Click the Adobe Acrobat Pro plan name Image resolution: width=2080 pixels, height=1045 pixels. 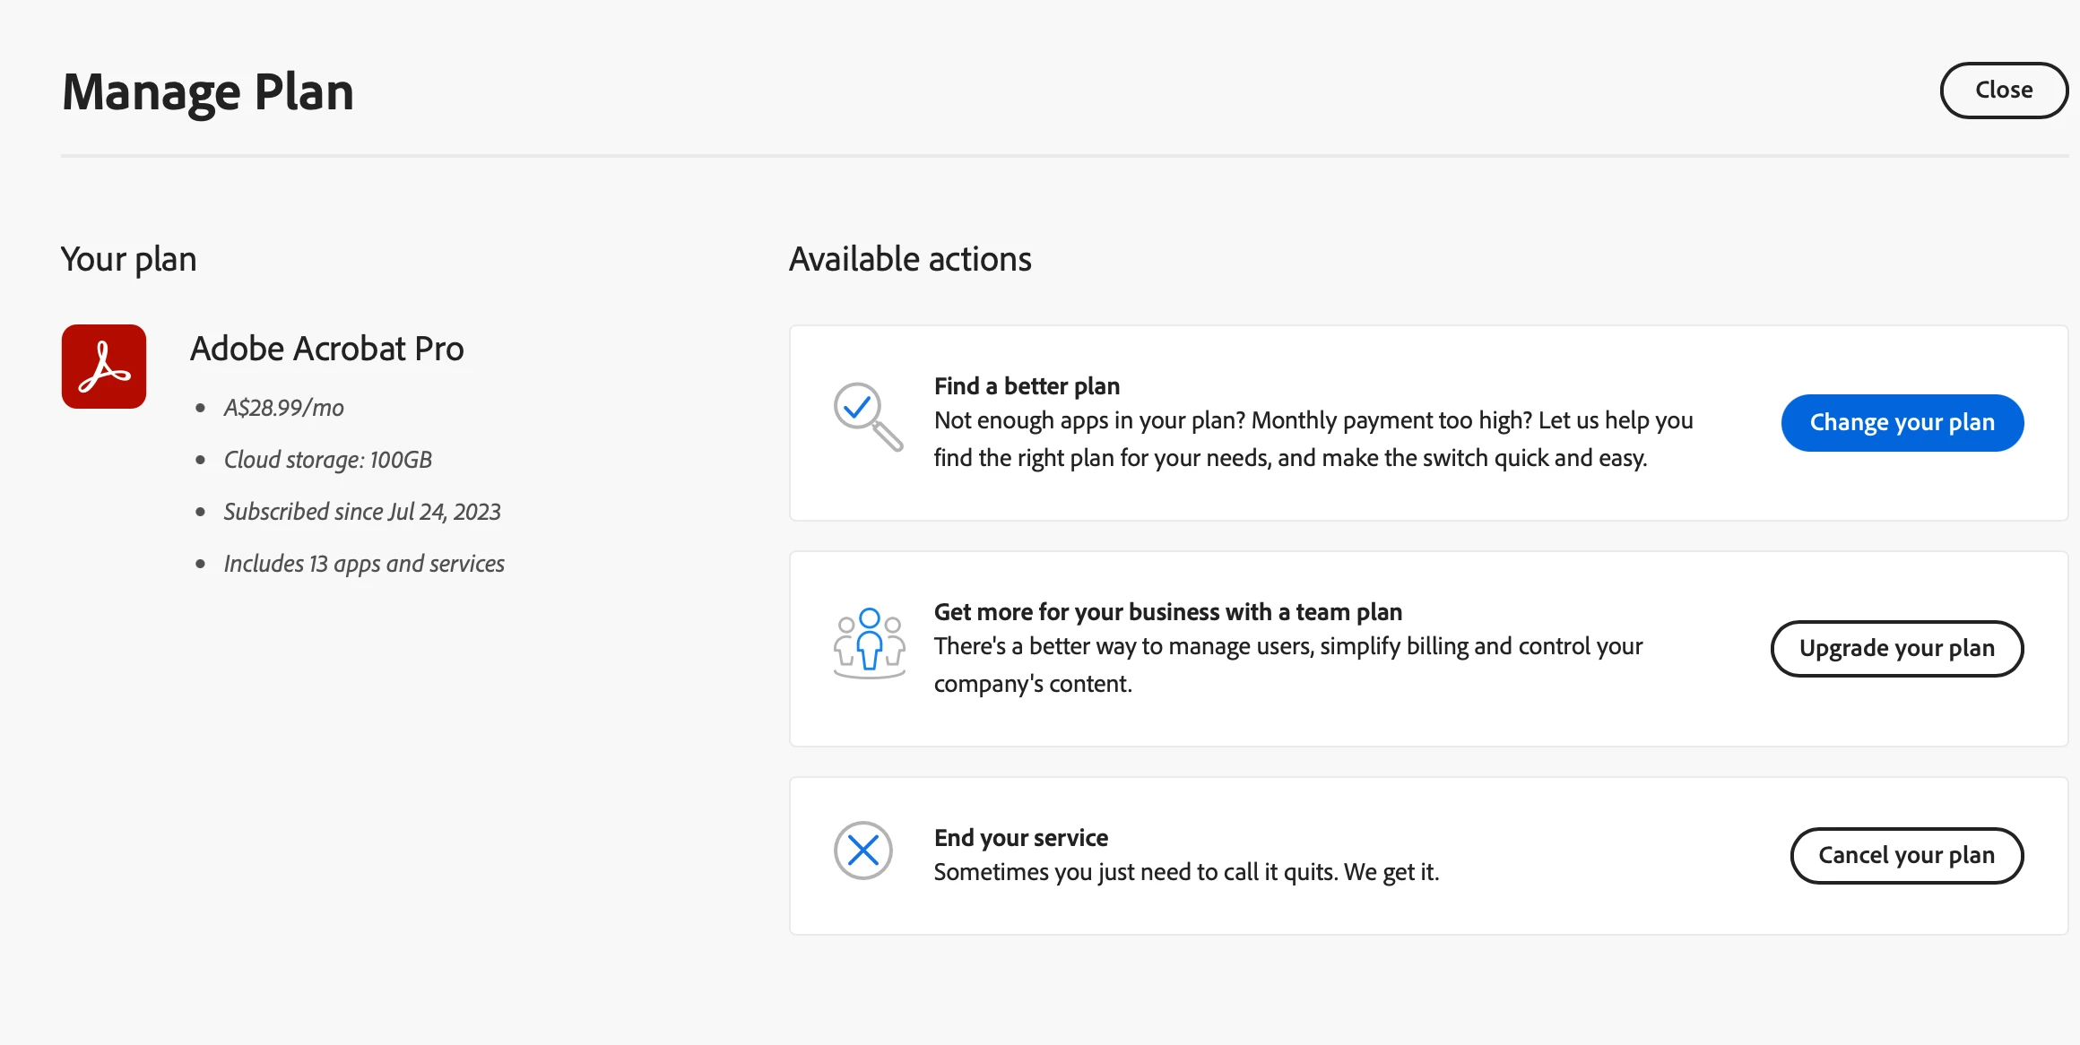pyautogui.click(x=326, y=349)
